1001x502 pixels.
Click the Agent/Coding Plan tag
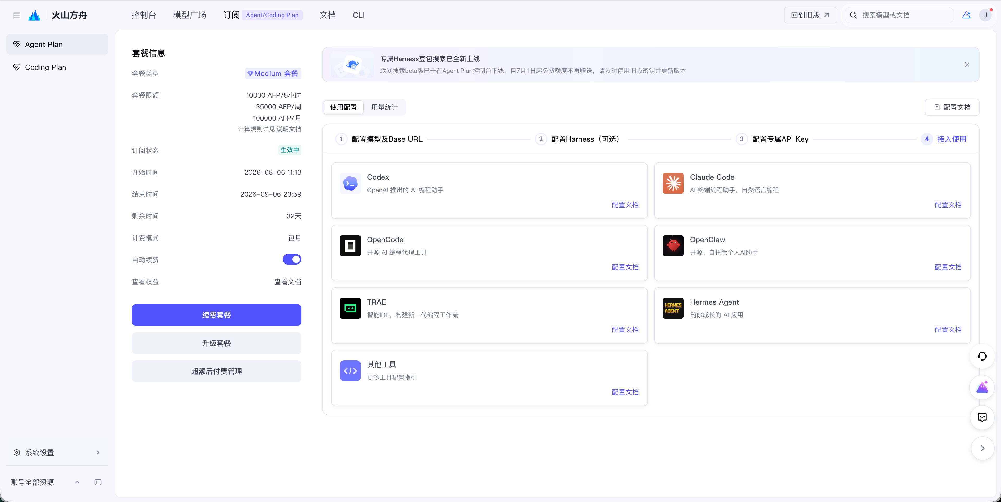coord(272,15)
